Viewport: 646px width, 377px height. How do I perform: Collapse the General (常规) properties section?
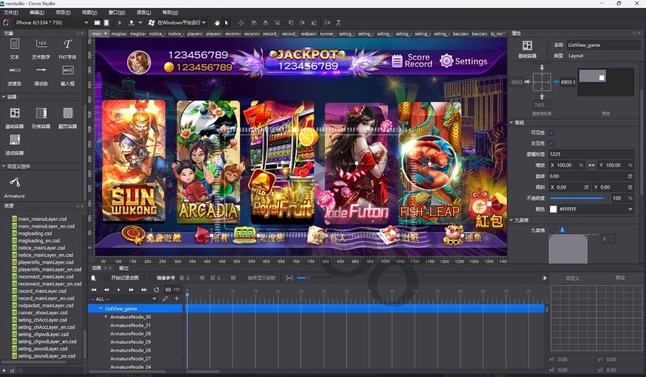pos(511,123)
